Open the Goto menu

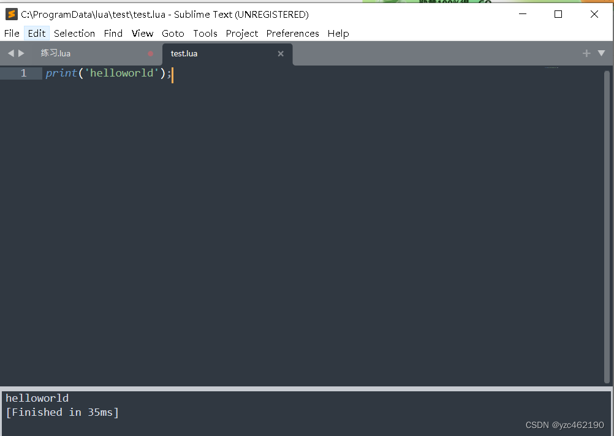point(173,33)
